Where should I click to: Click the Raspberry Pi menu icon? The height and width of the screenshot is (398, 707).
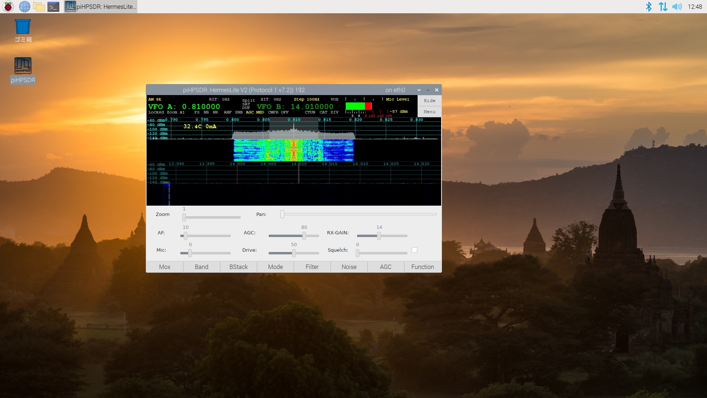tap(8, 7)
